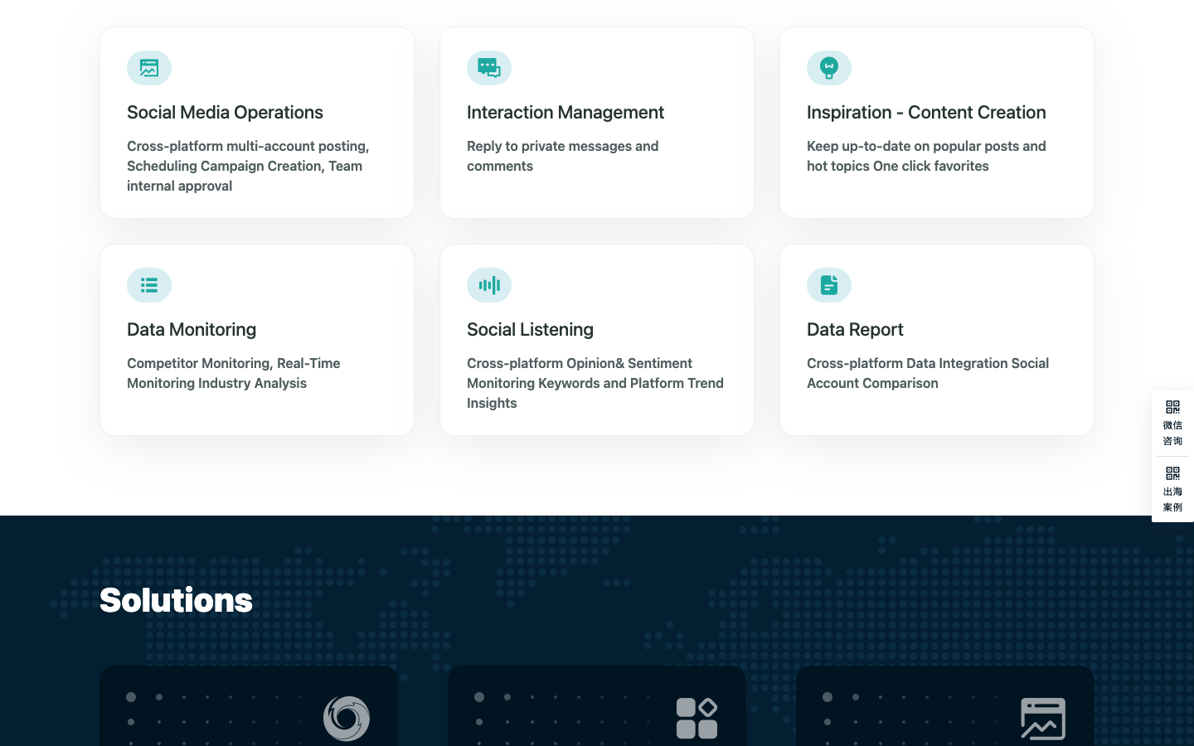Screen dimensions: 1194x746
Task: Click the Social Media Operations picture icon
Action: pyautogui.click(x=149, y=68)
